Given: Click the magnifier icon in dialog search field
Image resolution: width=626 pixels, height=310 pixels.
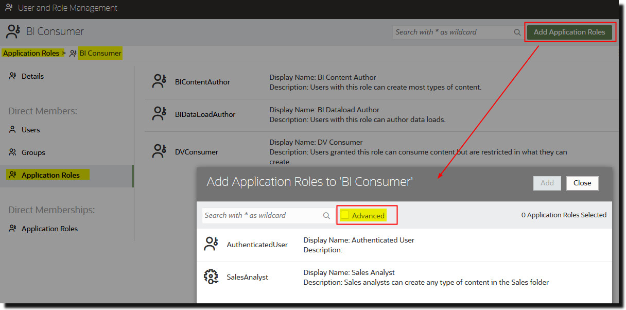Looking at the screenshot, I should click(x=326, y=215).
